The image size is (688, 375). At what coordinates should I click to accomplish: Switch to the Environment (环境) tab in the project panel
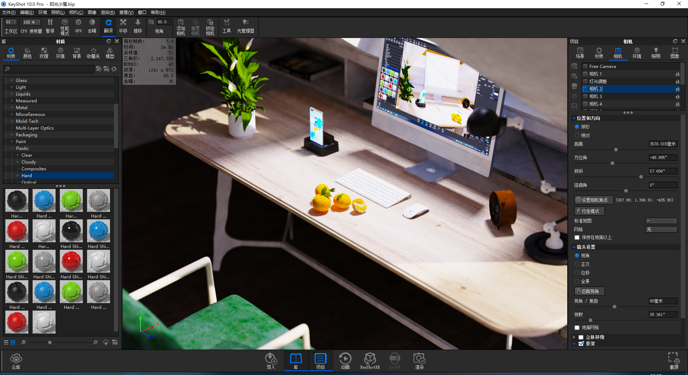(x=637, y=53)
